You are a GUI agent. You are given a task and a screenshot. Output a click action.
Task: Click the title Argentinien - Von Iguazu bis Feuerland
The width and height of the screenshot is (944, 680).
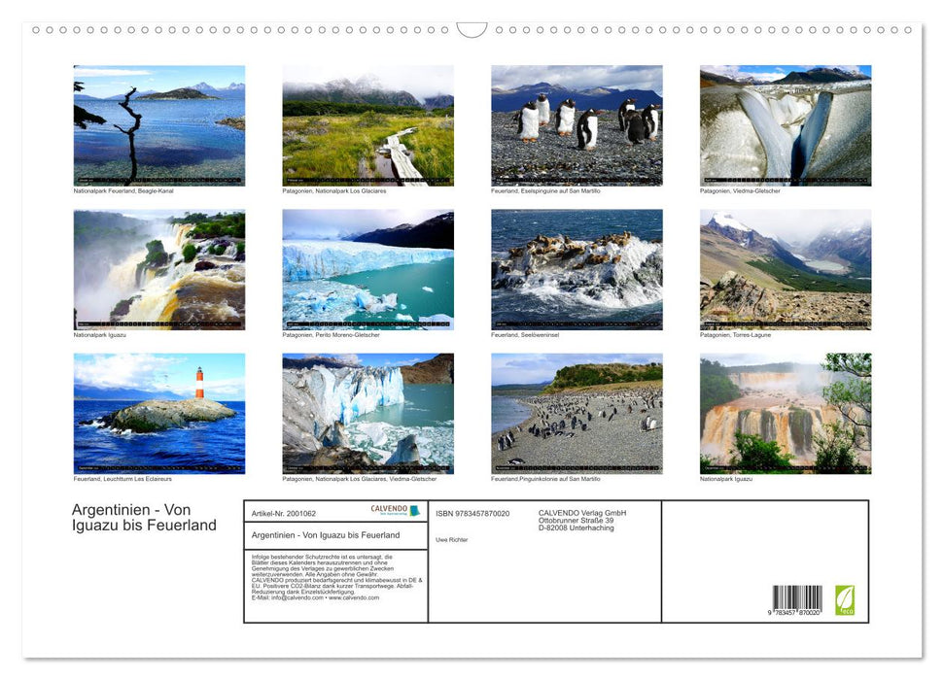click(x=142, y=518)
